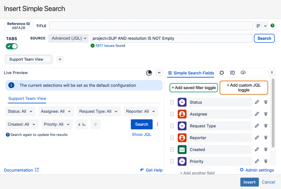
Task: Click the cloud upload tab icon
Action: (x=243, y=73)
